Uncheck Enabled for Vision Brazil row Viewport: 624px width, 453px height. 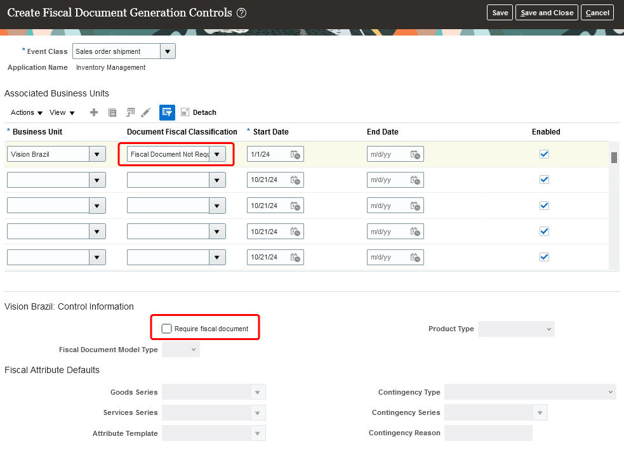click(x=544, y=154)
